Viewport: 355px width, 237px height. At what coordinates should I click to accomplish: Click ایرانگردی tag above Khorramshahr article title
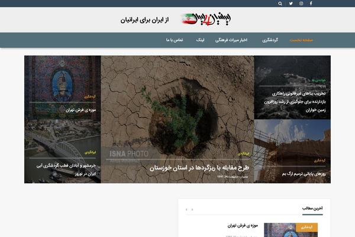[90, 153]
